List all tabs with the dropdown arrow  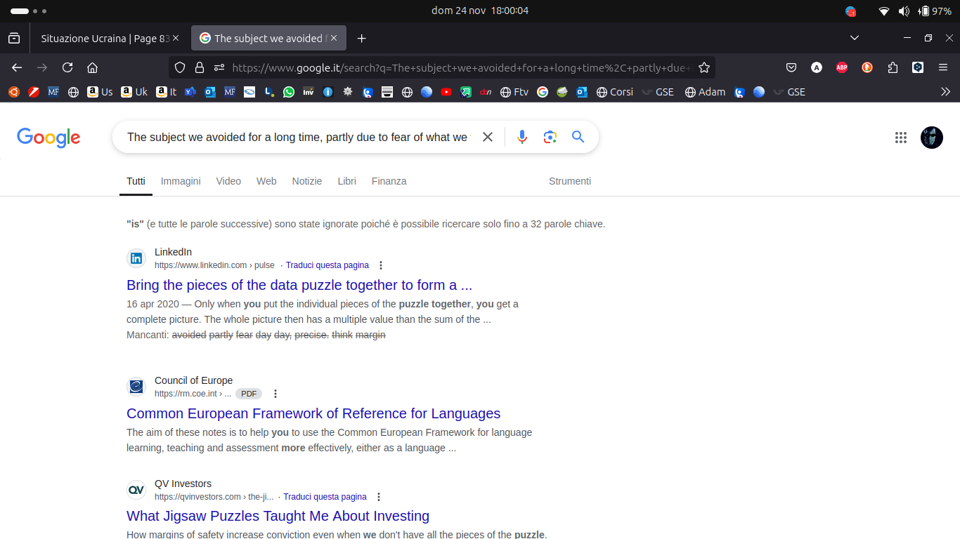[854, 38]
